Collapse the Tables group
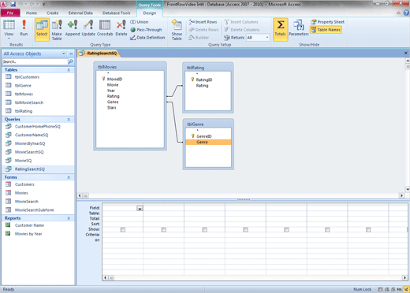 tap(69, 70)
